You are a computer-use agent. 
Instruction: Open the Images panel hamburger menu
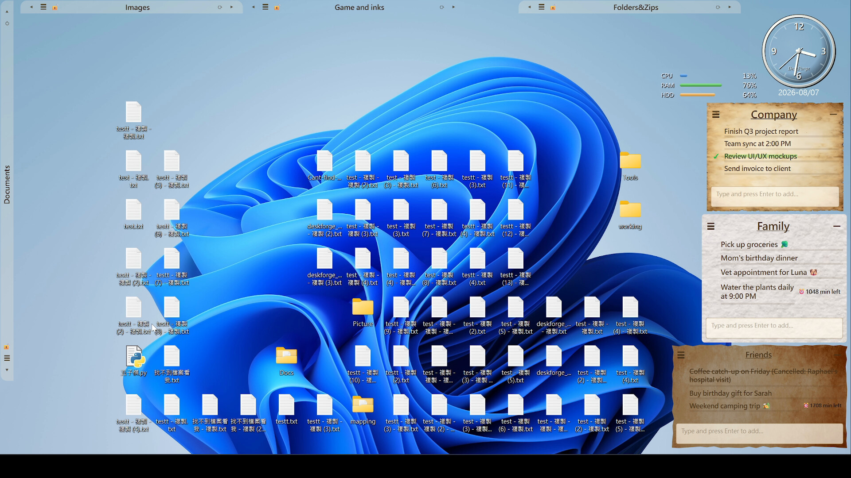point(43,7)
